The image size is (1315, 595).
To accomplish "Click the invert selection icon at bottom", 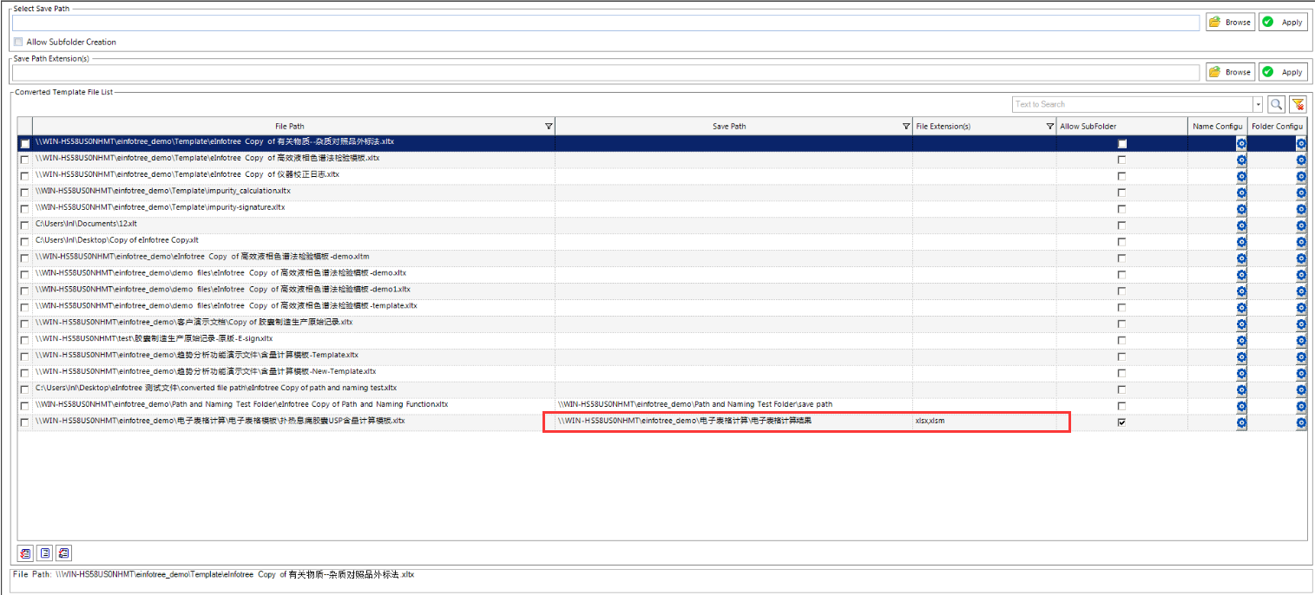I will coord(63,552).
